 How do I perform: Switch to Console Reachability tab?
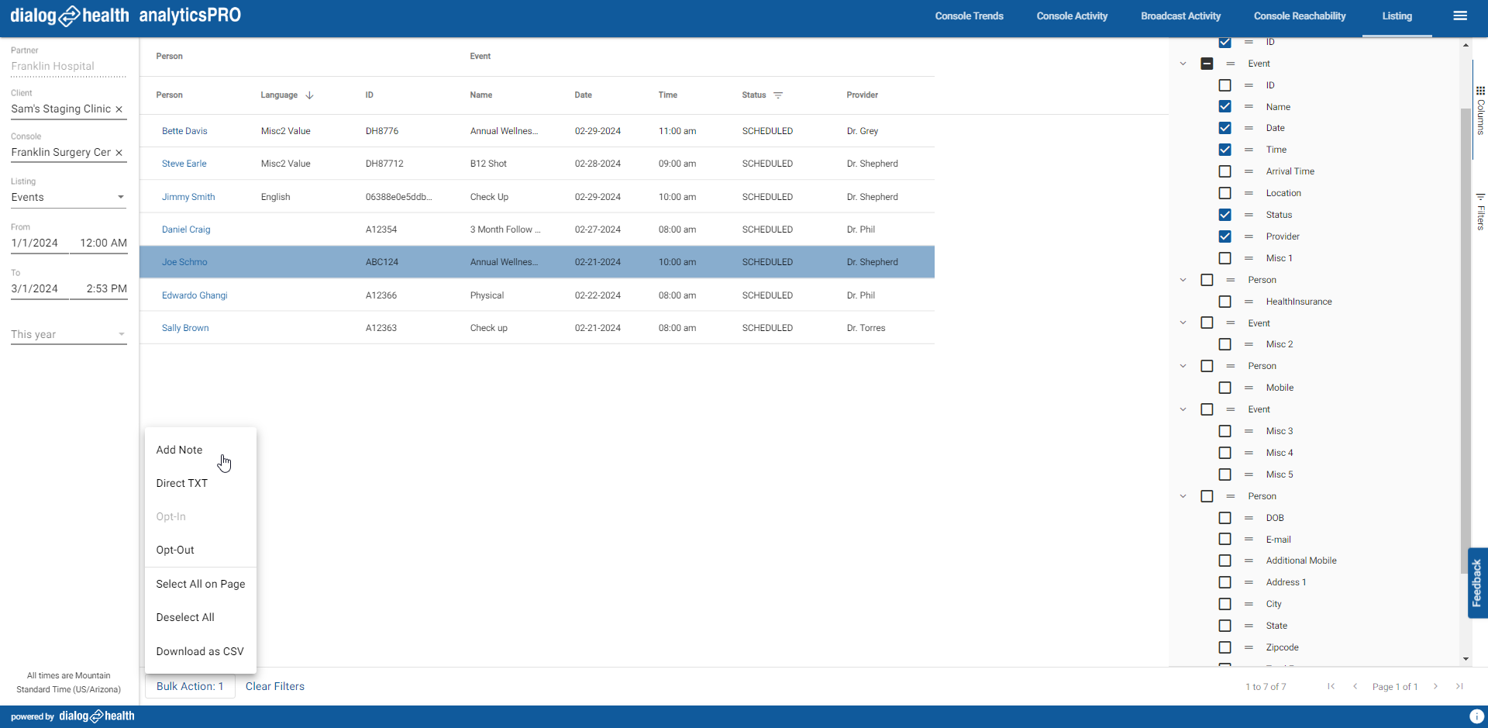1300,16
